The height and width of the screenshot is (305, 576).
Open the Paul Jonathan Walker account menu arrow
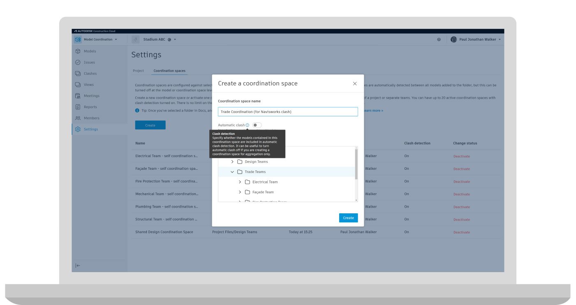point(500,39)
